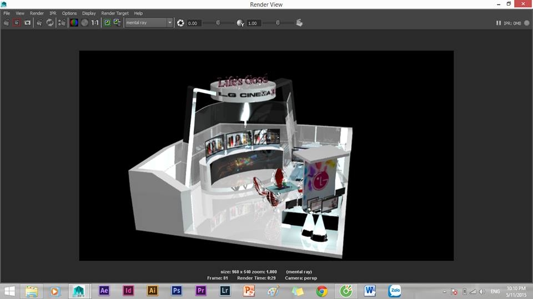Click the Redo previous IPR render icon
Screen dimensions: 533x299
coord(39,23)
